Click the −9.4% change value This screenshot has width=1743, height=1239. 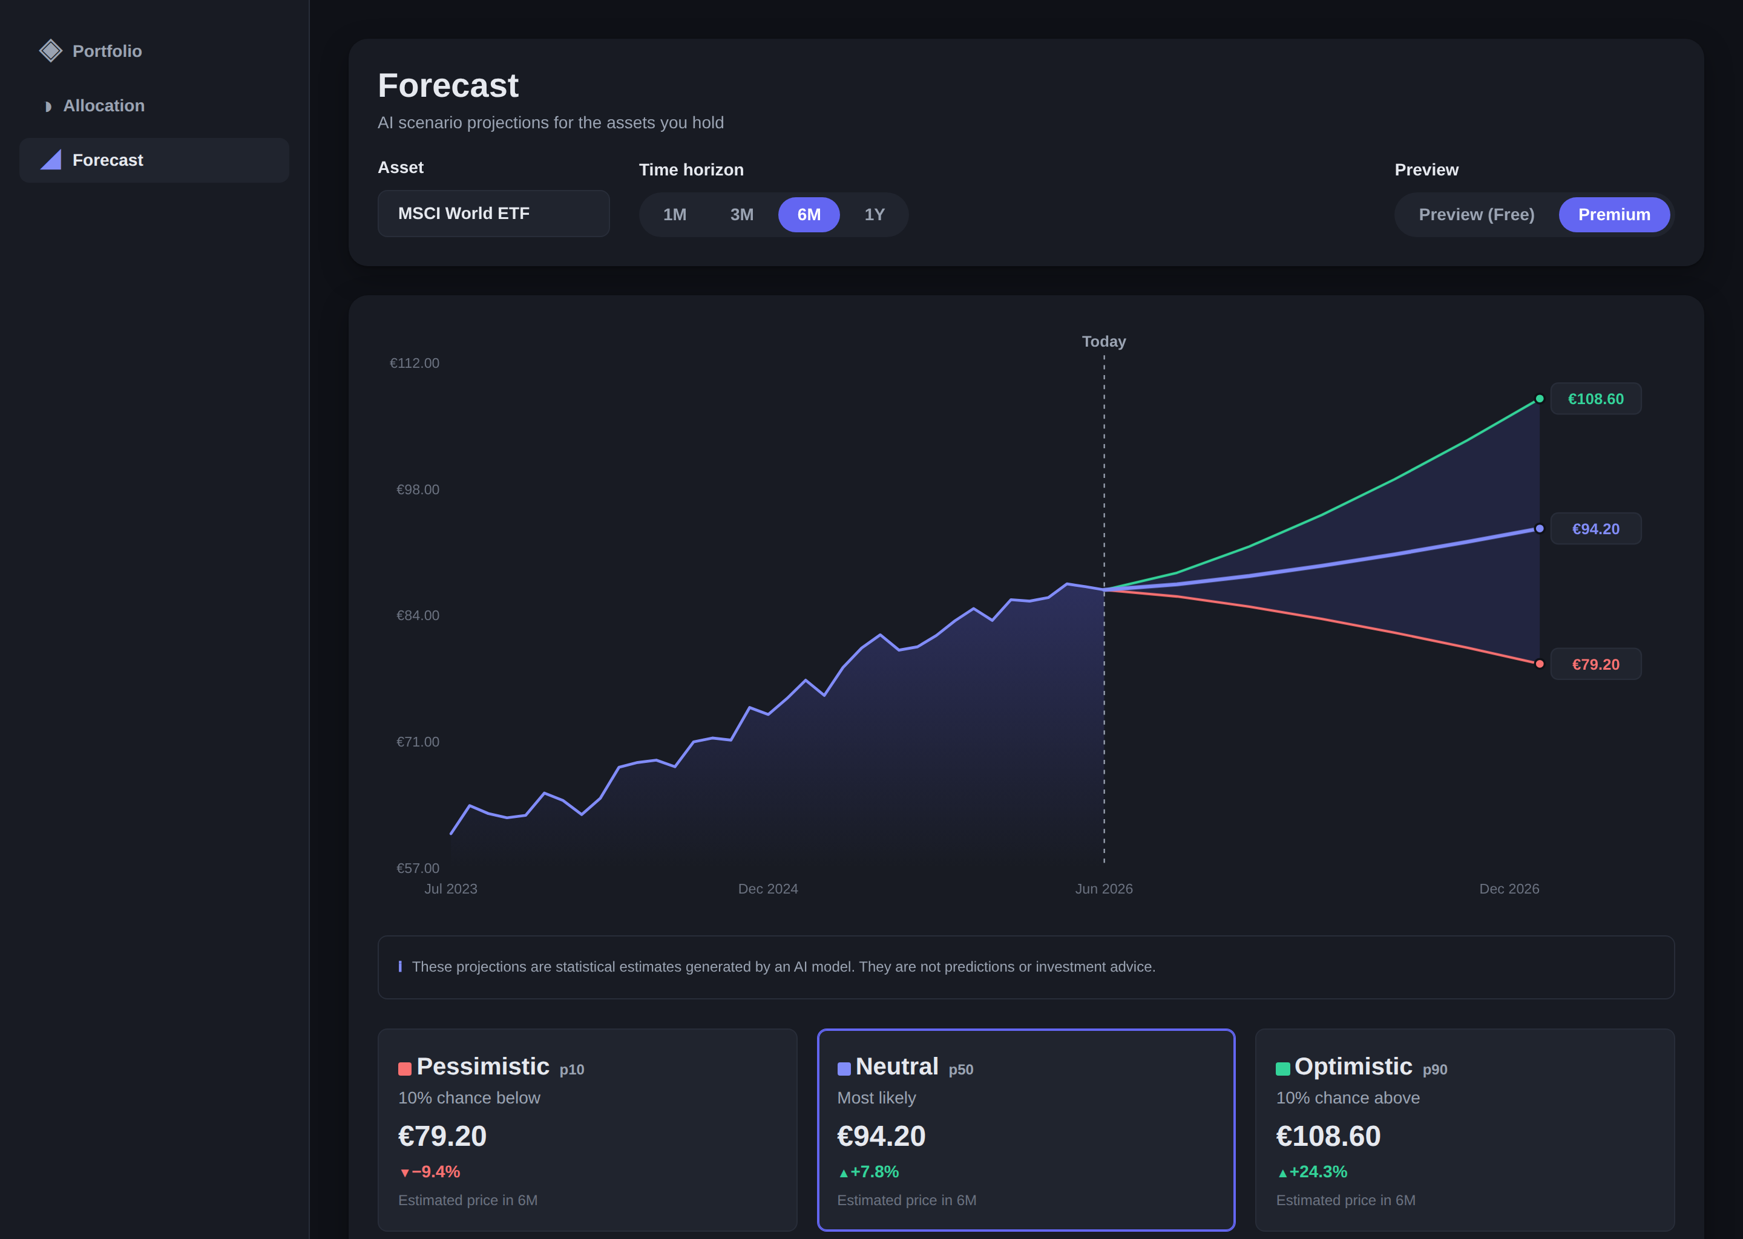pos(436,1172)
